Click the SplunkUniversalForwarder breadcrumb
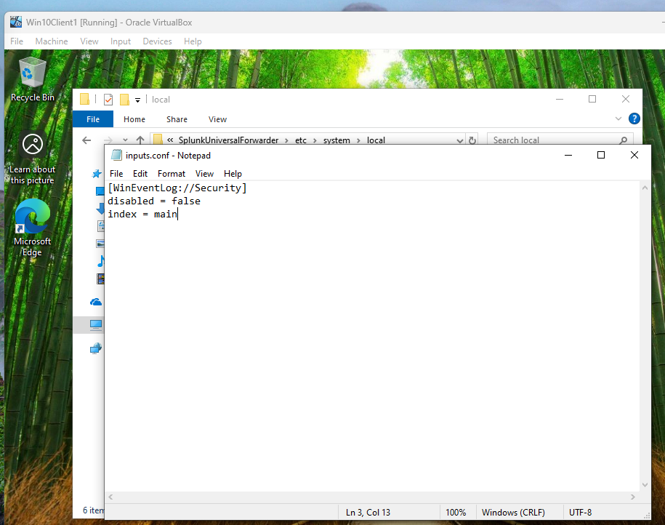 (229, 140)
